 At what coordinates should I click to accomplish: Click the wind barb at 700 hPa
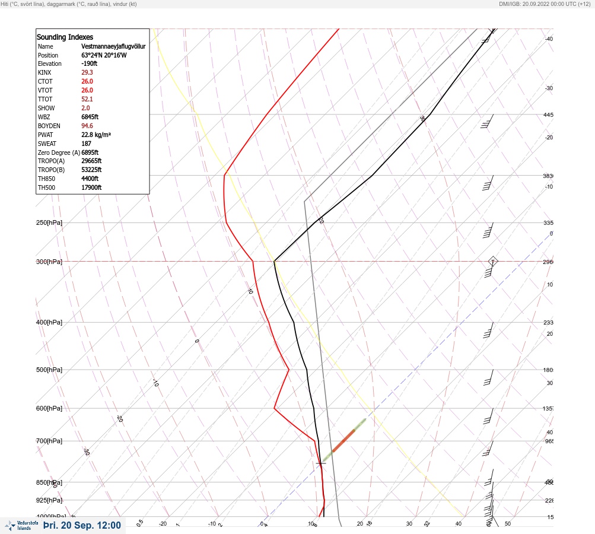[488, 449]
